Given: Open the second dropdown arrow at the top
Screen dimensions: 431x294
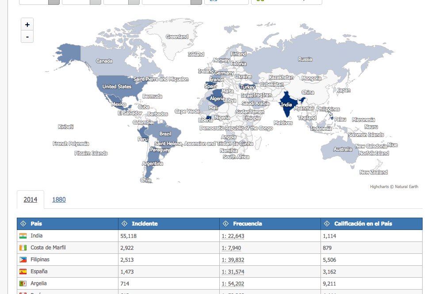Looking at the screenshot, I should [x=95, y=2].
